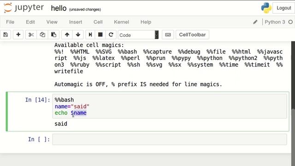This screenshot has width=295, height=166.
Task: Click the %%system magic in the output
Action: coord(200,65)
